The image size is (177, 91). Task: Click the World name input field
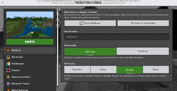click(x=117, y=37)
